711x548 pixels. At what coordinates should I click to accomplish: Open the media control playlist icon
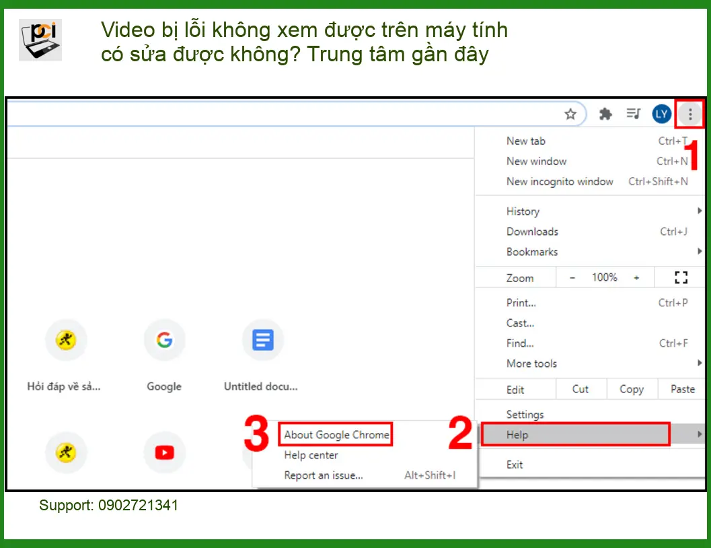point(634,113)
